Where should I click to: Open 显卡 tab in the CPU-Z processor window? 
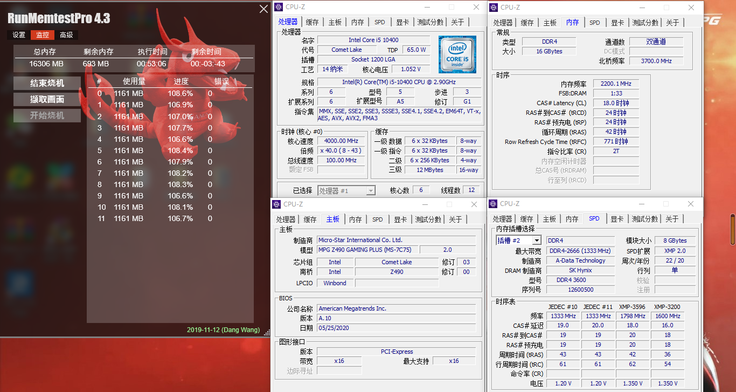(402, 22)
